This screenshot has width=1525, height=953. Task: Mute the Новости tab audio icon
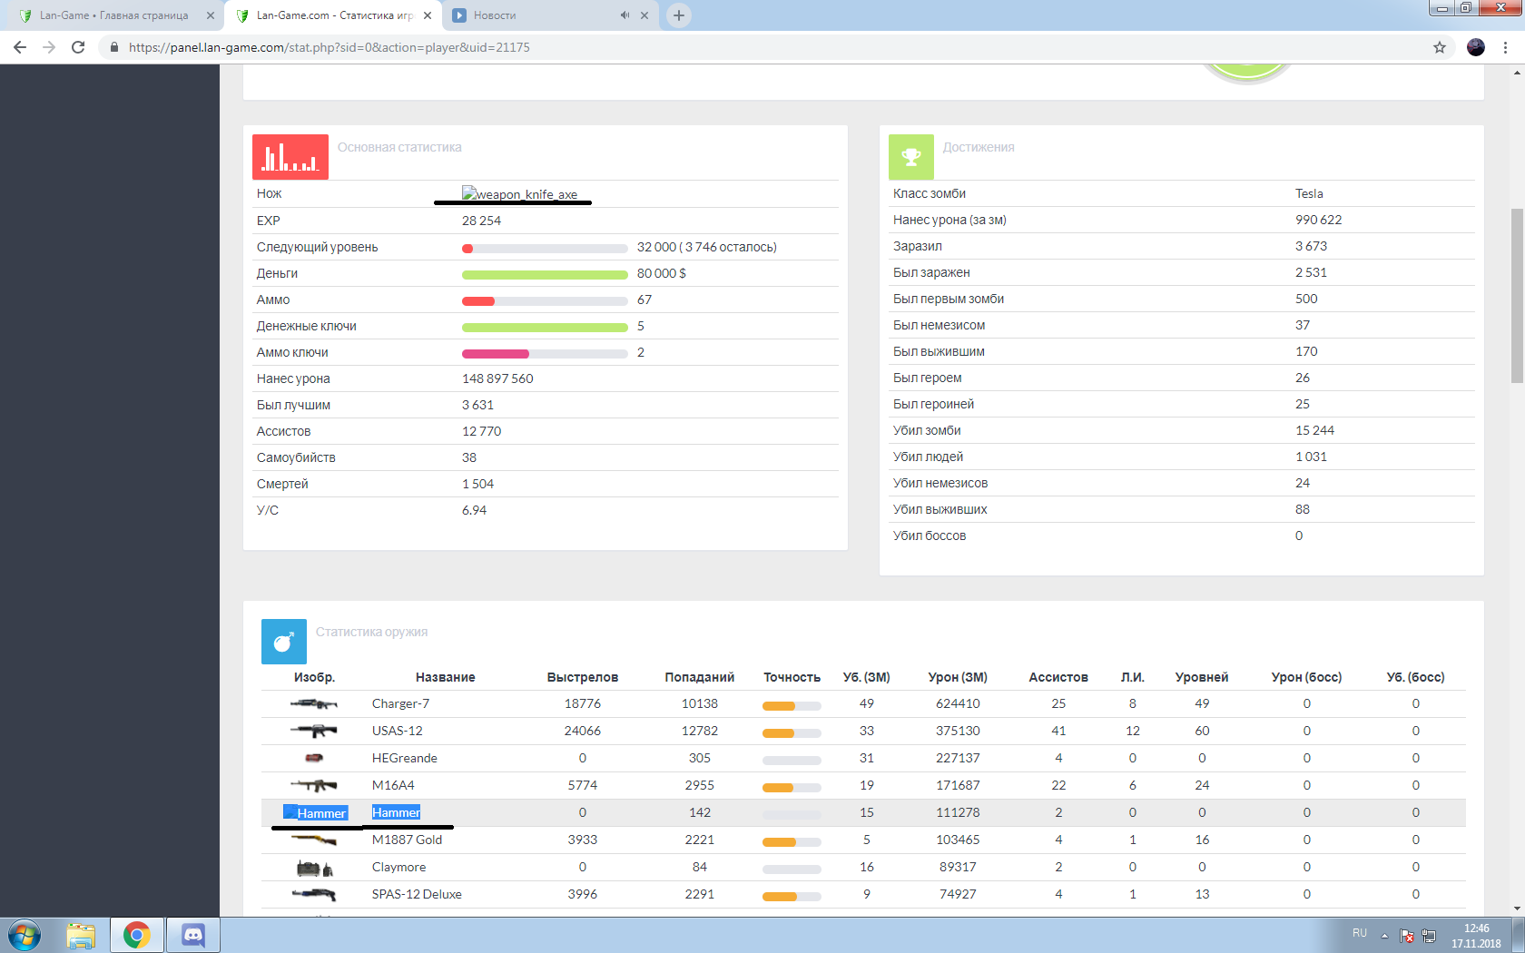[625, 15]
